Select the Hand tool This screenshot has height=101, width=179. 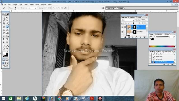(x=4, y=49)
